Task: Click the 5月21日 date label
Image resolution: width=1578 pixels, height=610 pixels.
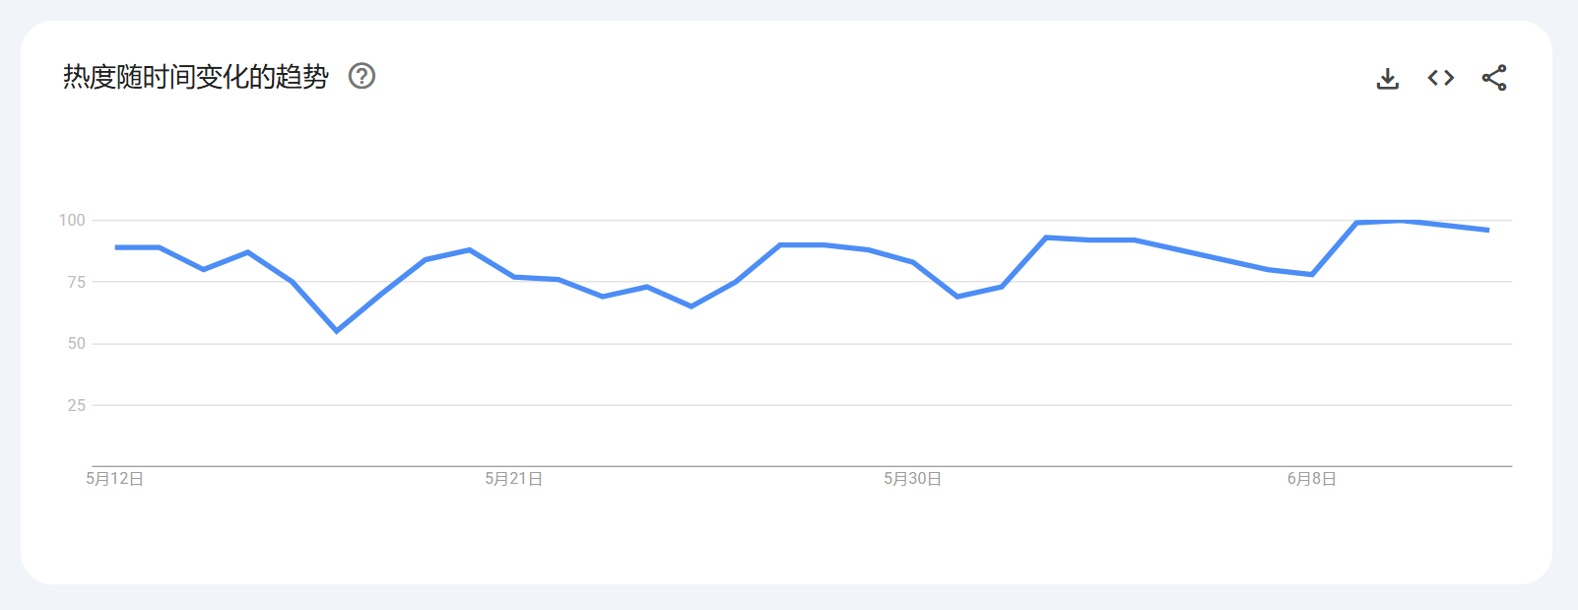Action: [x=514, y=479]
